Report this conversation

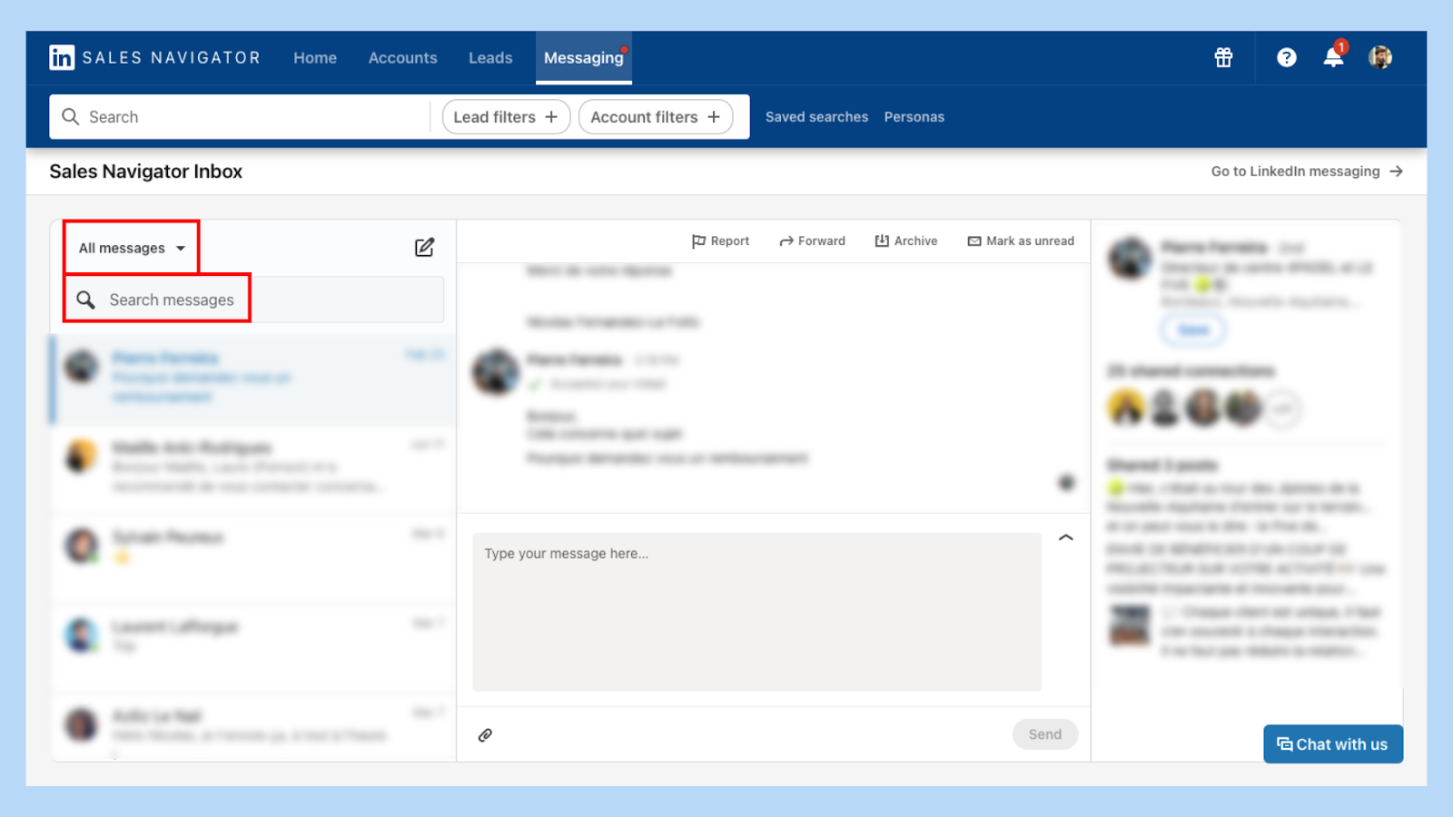tap(720, 241)
